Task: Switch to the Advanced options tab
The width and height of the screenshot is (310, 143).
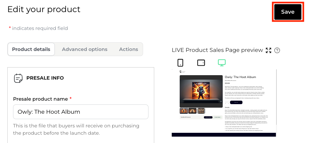Action: (x=84, y=49)
